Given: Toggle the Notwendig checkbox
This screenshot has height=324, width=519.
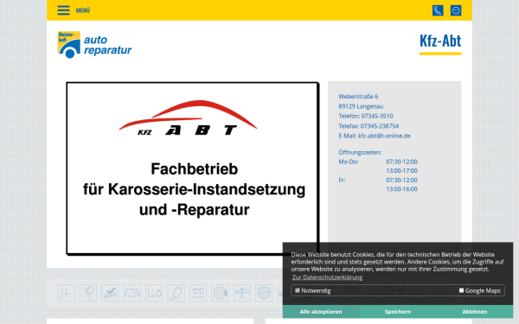Looking at the screenshot, I should 298,290.
